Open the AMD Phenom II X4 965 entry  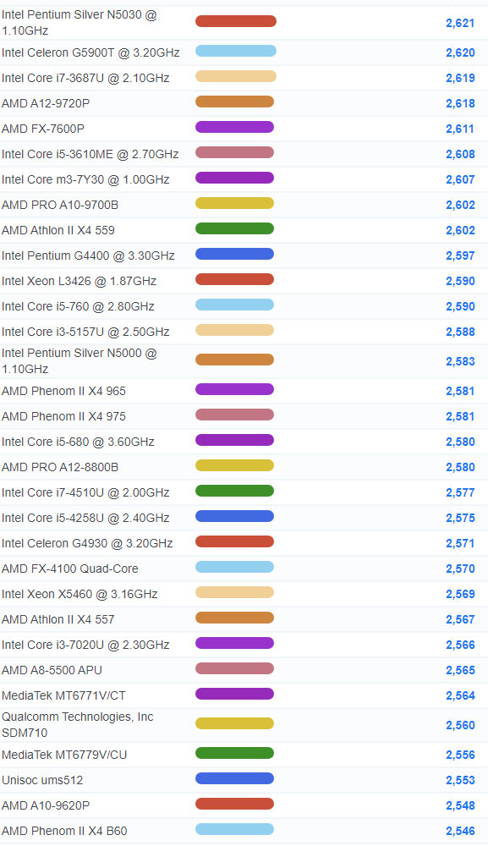[63, 391]
